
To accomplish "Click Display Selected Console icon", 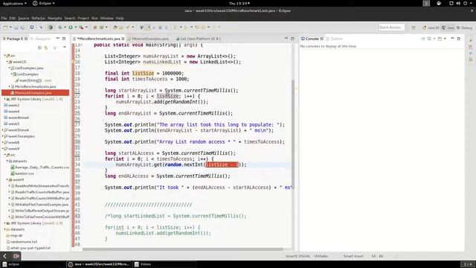I will tap(429, 39).
